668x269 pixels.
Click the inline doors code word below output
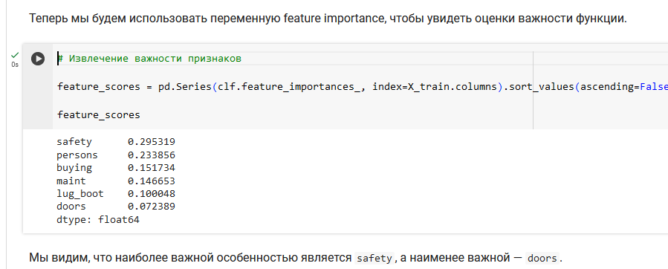[542, 259]
